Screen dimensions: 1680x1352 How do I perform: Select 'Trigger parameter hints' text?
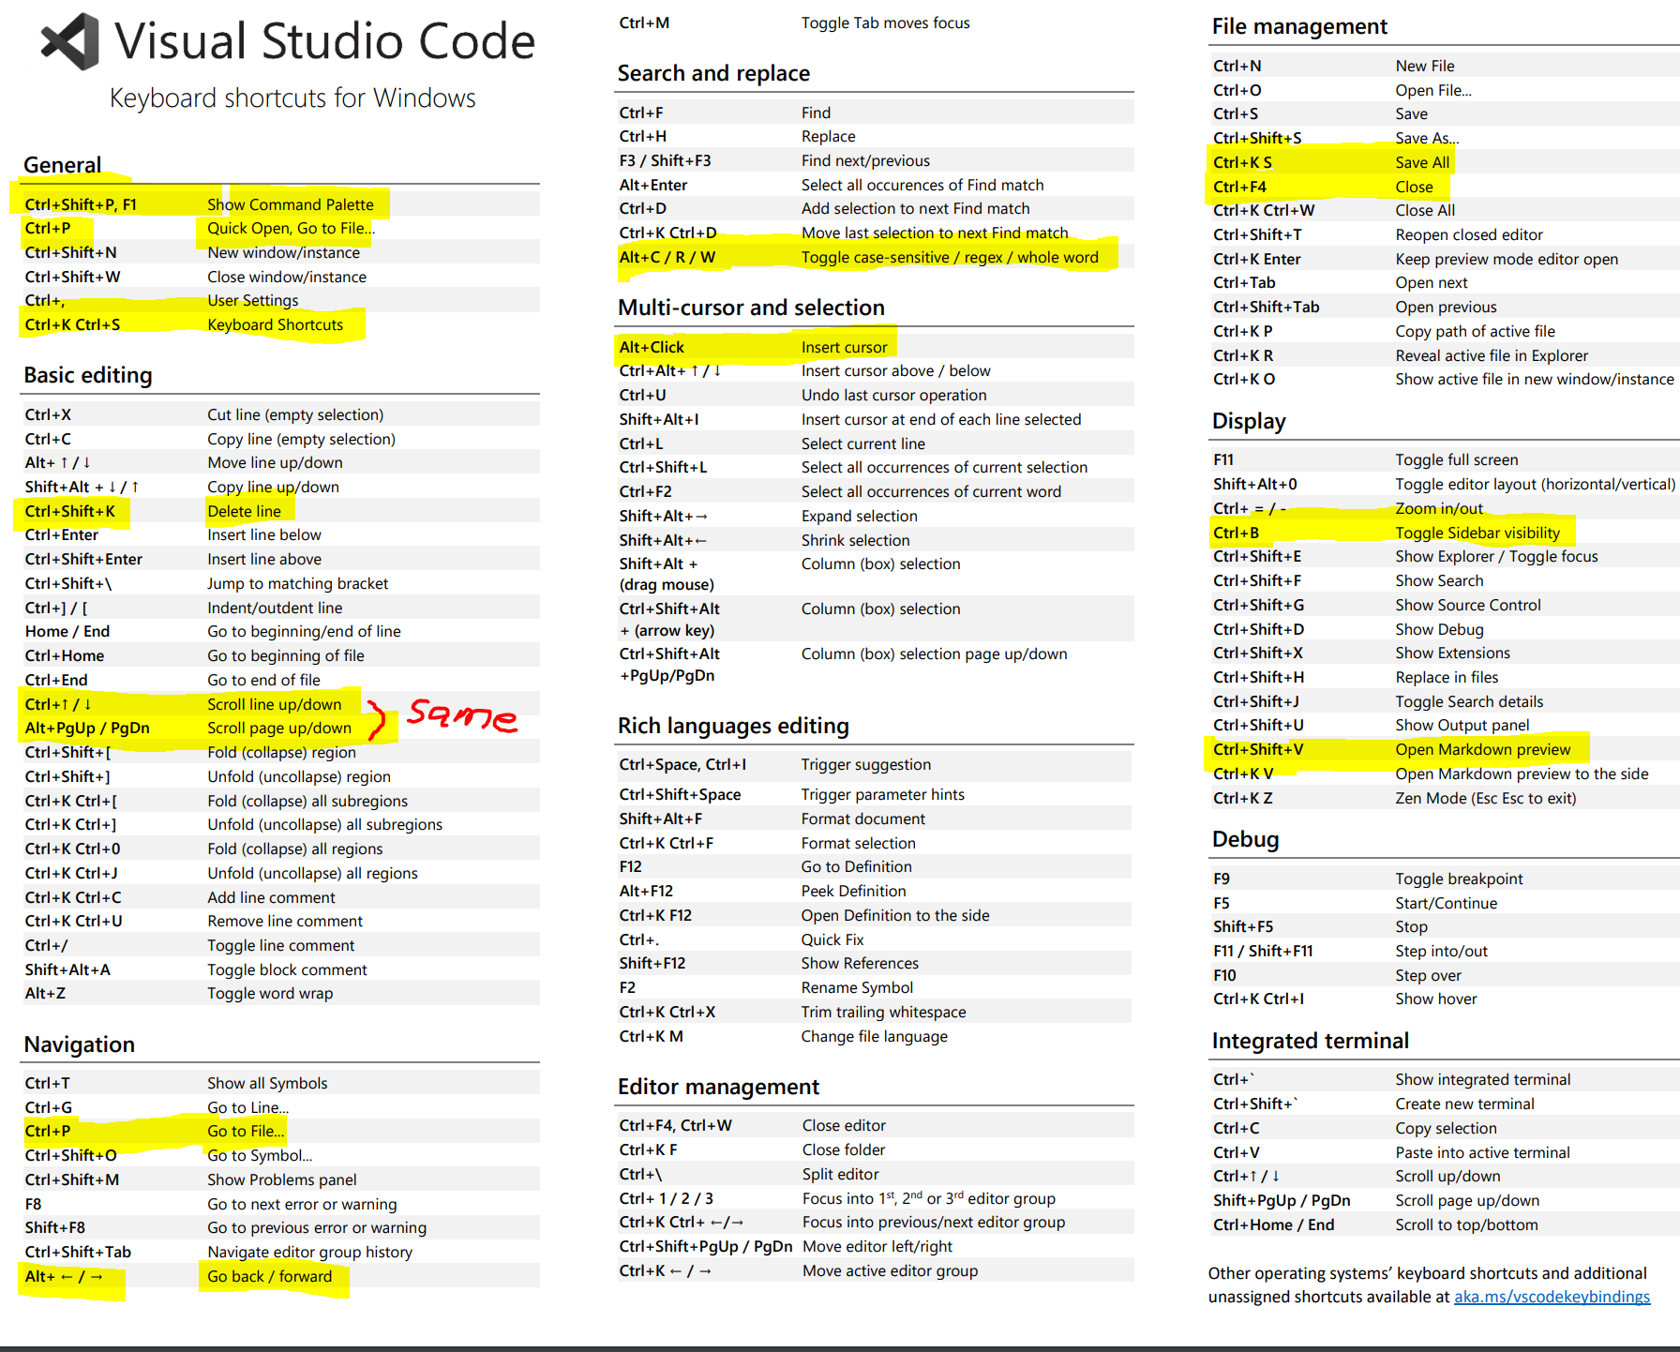click(883, 794)
